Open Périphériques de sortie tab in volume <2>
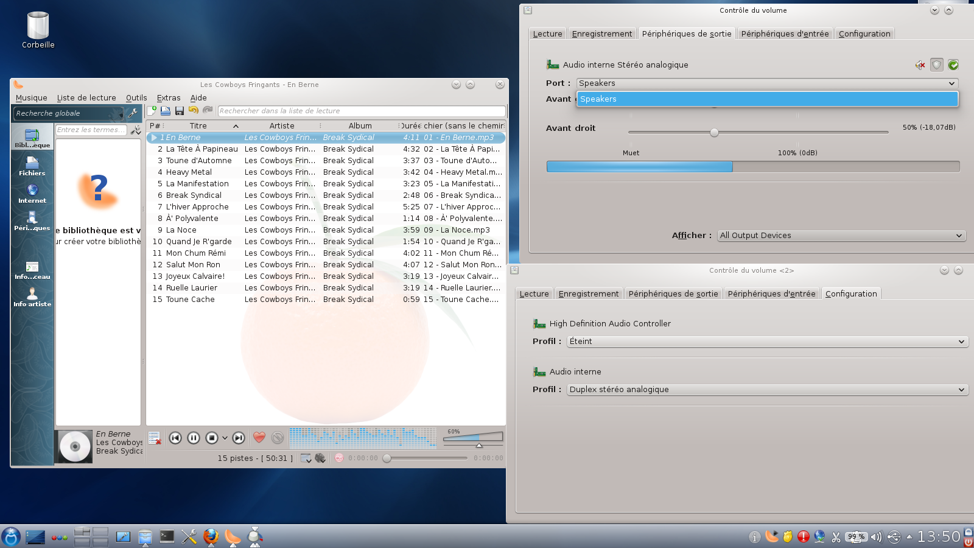974x548 pixels. click(673, 294)
